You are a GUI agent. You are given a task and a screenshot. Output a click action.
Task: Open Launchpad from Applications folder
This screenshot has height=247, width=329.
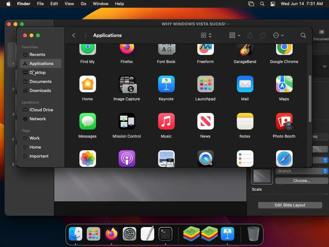(205, 84)
